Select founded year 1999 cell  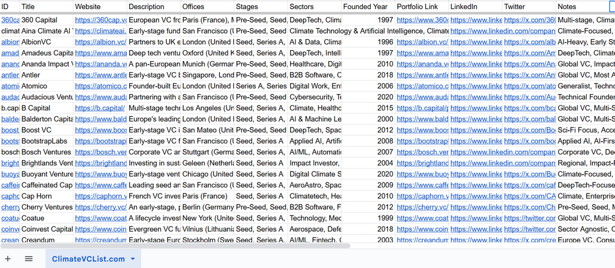tap(368, 218)
